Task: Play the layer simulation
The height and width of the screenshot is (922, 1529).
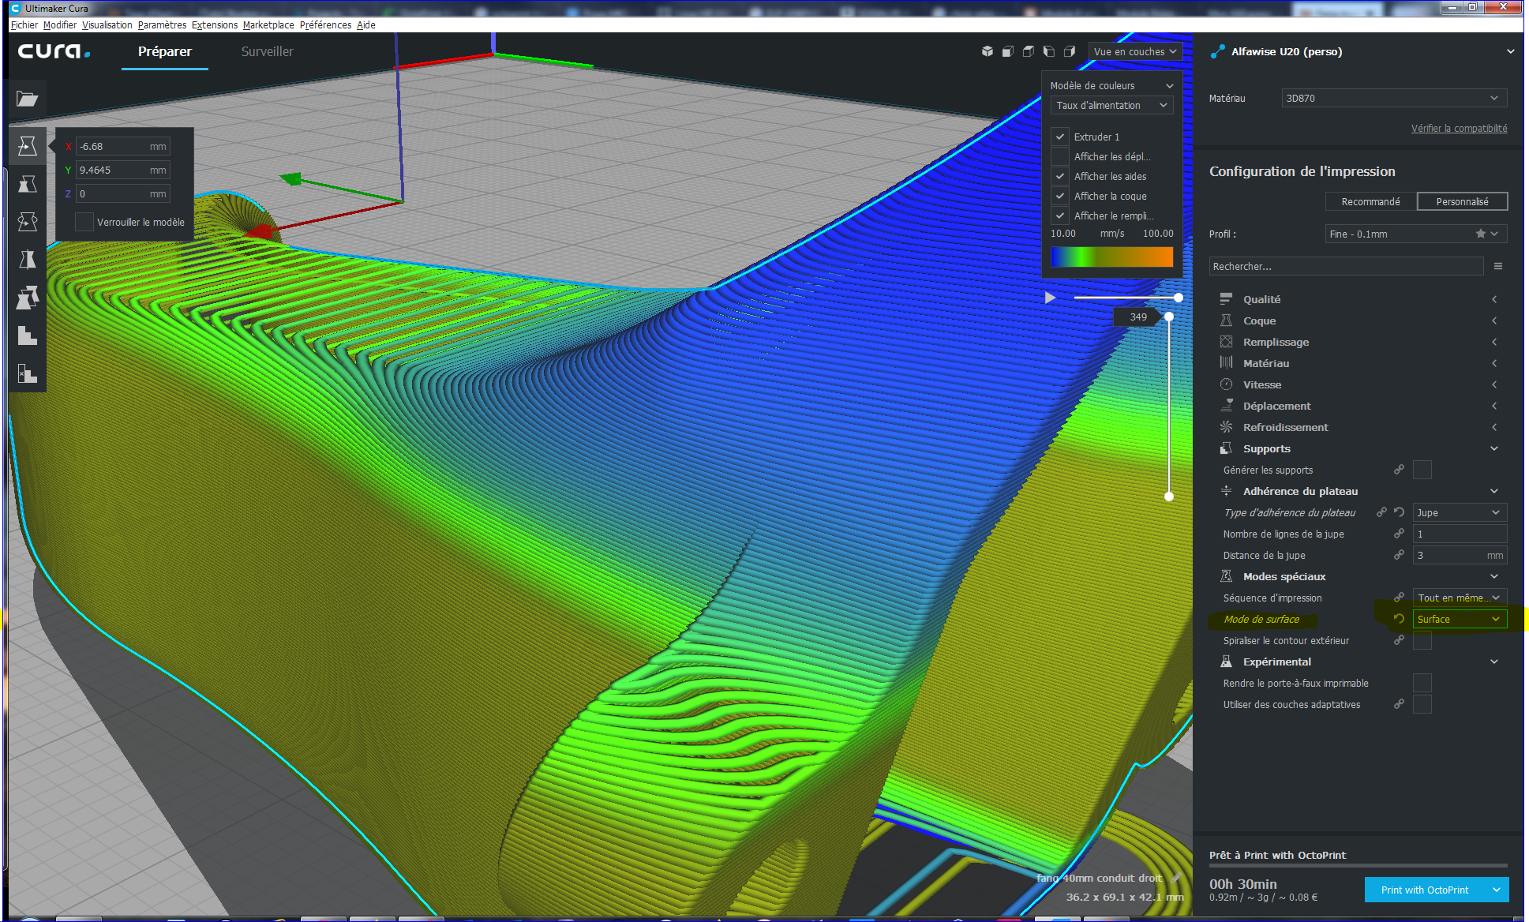Action: [x=1050, y=298]
